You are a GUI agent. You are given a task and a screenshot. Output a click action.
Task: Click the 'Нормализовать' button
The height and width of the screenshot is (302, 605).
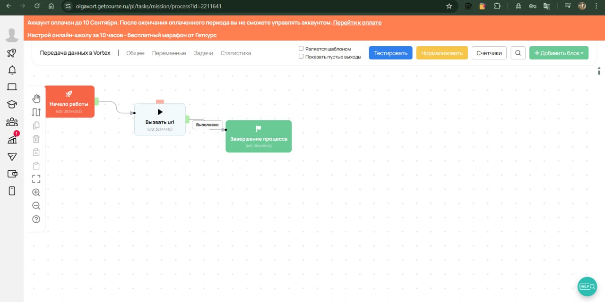pos(441,53)
